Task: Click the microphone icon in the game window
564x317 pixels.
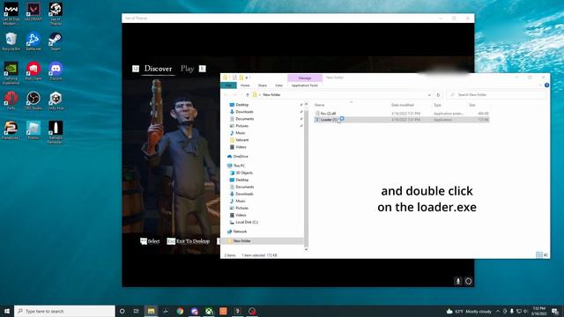Action: (458, 281)
